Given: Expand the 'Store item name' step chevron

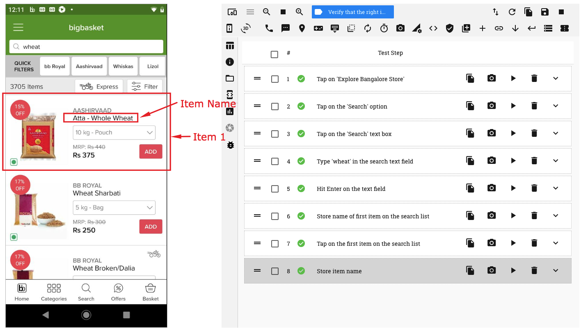Looking at the screenshot, I should tap(556, 270).
